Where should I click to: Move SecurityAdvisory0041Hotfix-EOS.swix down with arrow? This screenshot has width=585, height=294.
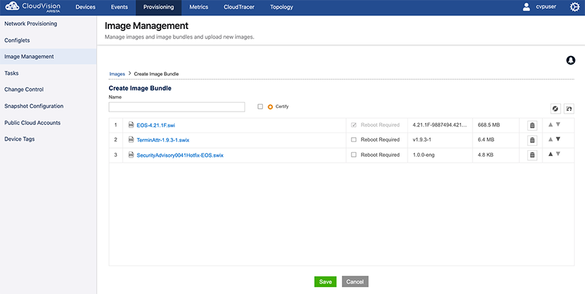558,153
